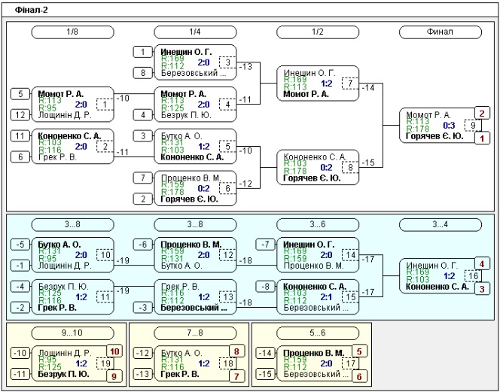Select dashed match number 16 box

click(x=473, y=276)
